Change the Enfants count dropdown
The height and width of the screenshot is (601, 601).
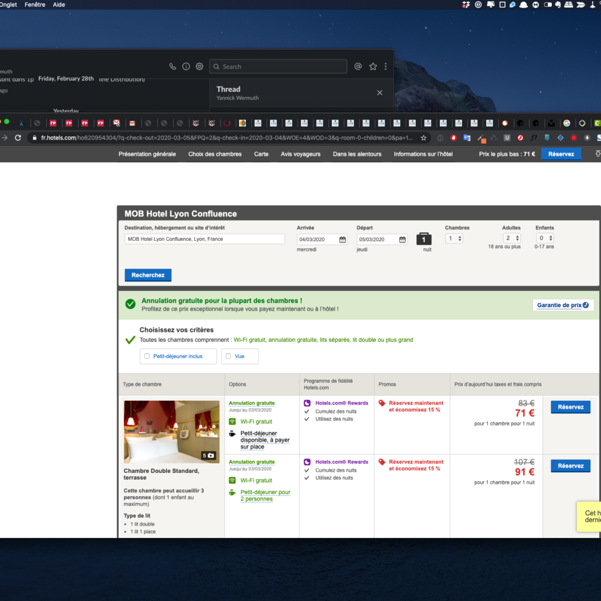pyautogui.click(x=545, y=239)
